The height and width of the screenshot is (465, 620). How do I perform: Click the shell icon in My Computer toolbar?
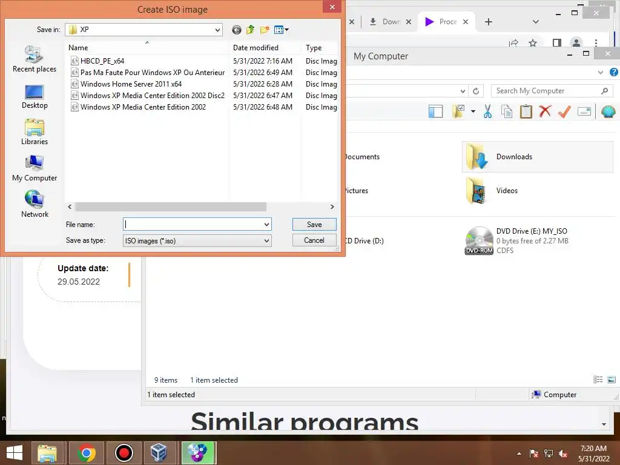608,111
